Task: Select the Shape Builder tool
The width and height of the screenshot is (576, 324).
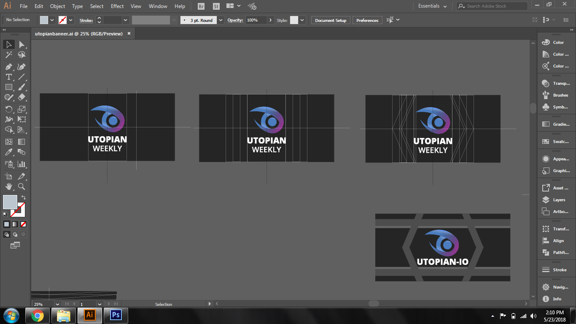Action: click(x=9, y=130)
